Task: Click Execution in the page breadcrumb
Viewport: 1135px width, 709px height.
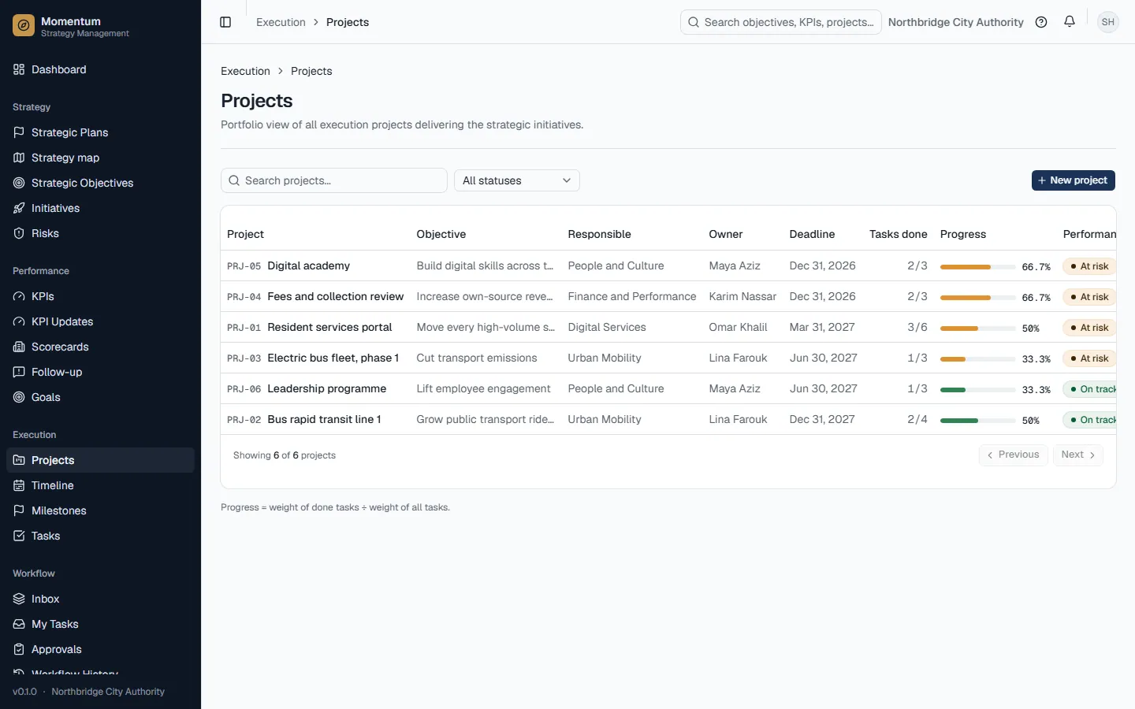Action: coord(245,71)
